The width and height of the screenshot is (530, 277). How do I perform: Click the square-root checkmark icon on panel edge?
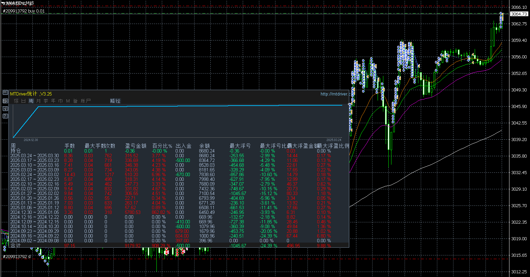pos(5,108)
